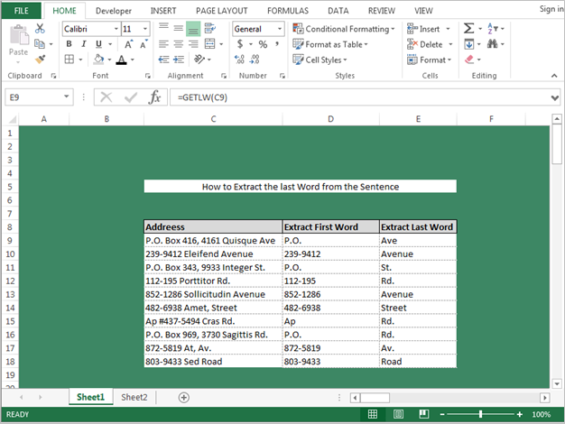Click the Font Color letter A
This screenshot has width=565, height=424.
(x=122, y=60)
